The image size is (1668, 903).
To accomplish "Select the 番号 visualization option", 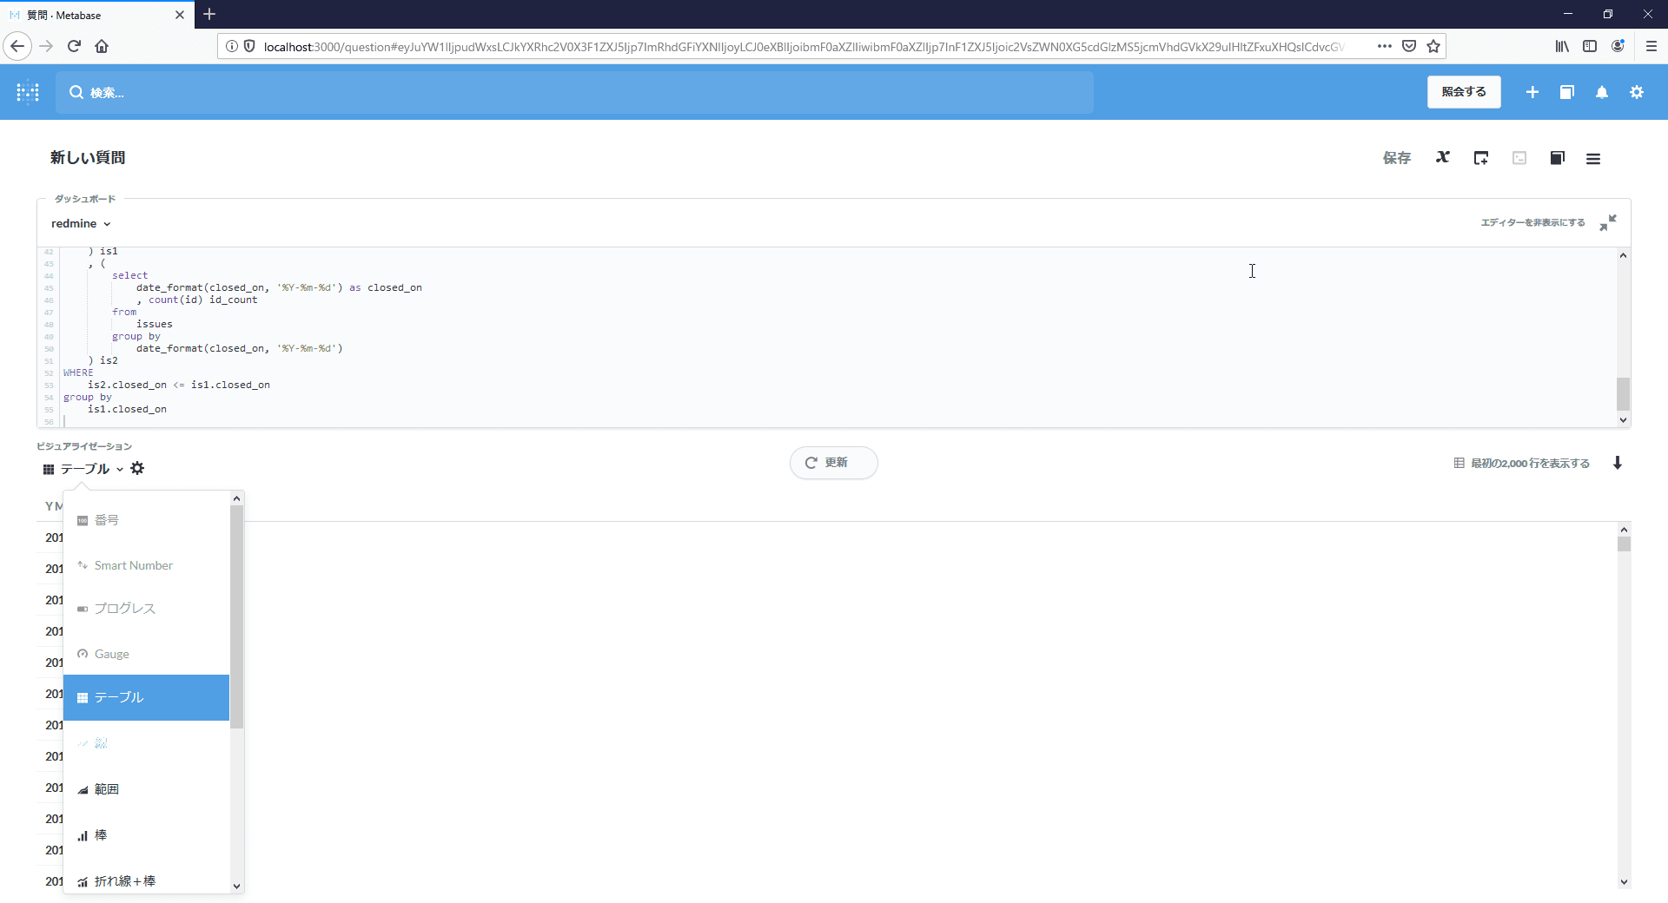I will (x=146, y=520).
